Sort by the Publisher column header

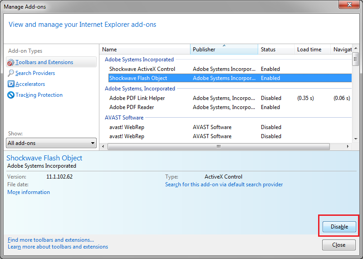coord(224,50)
